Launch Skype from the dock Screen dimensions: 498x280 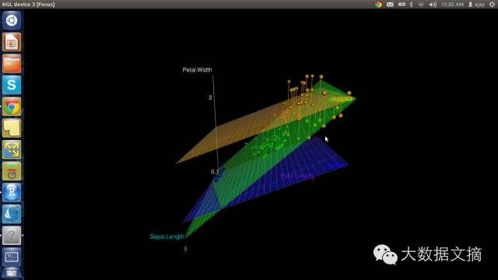(12, 85)
